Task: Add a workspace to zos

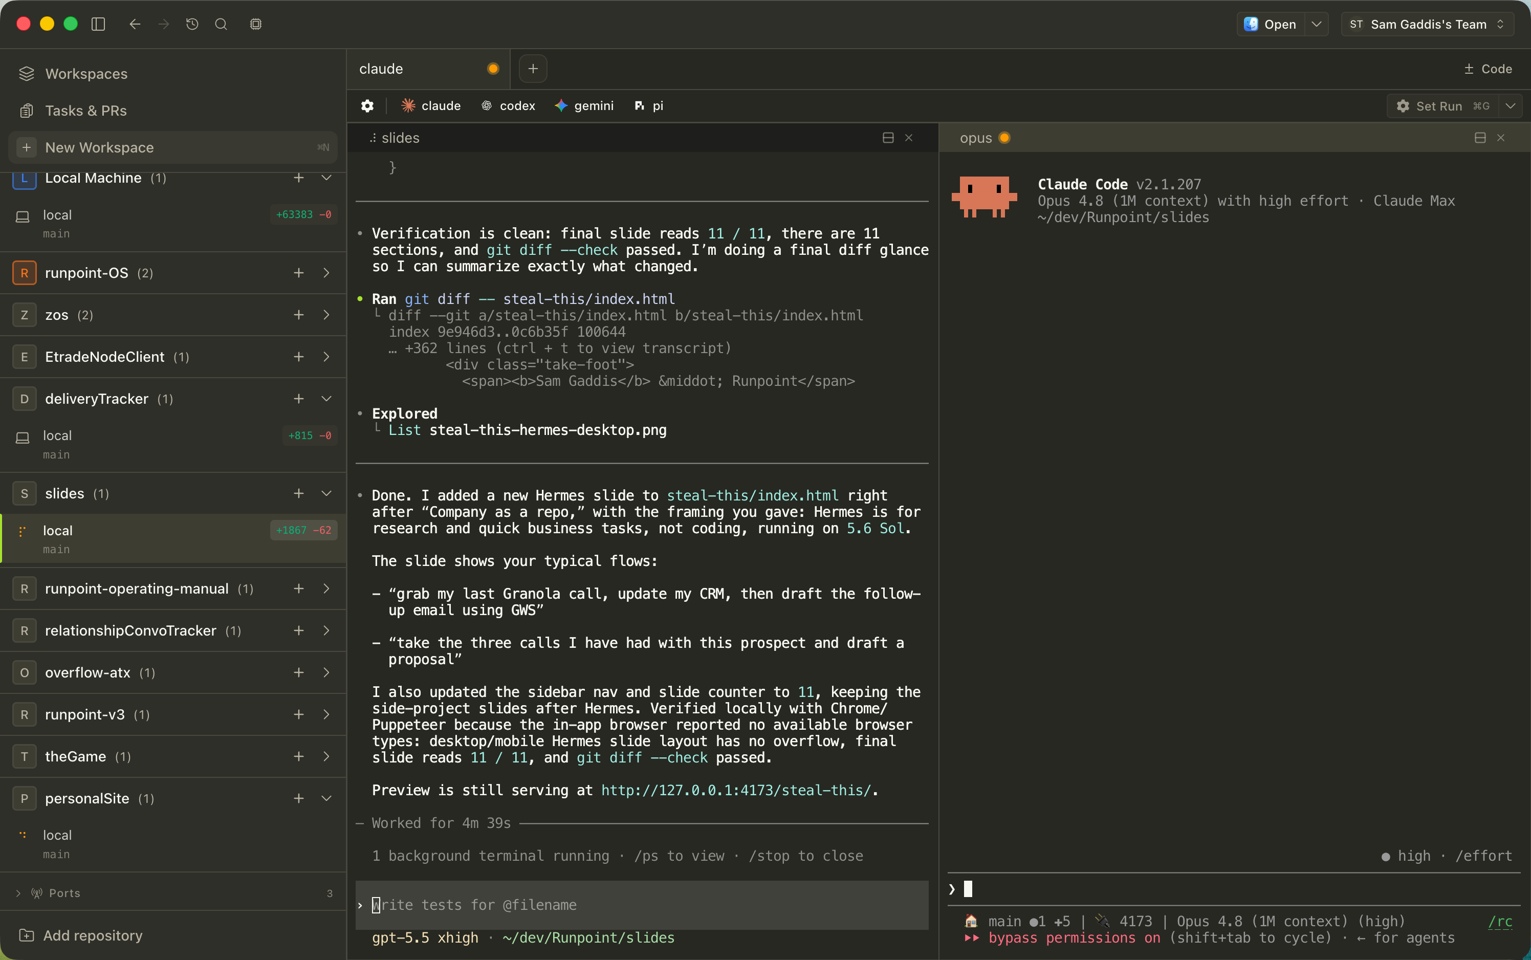Action: click(298, 315)
